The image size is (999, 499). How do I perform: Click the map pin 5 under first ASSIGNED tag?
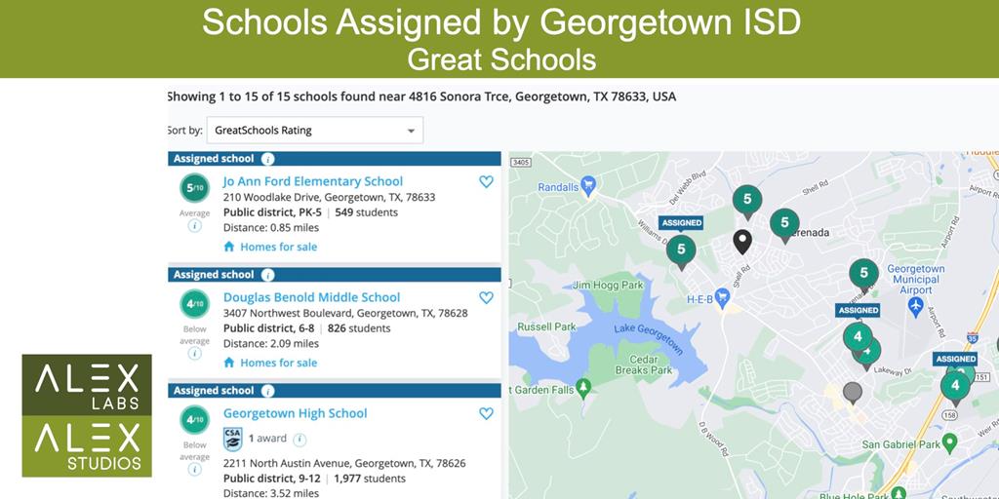(681, 252)
